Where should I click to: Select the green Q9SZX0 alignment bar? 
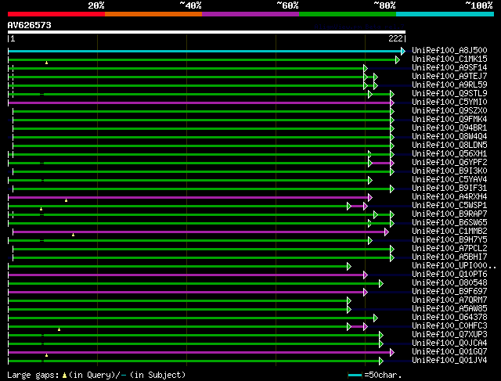coord(202,111)
